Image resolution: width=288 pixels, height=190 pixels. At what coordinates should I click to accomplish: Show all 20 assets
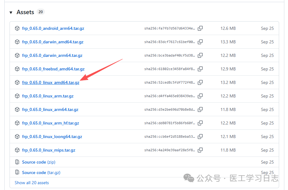click(x=32, y=183)
